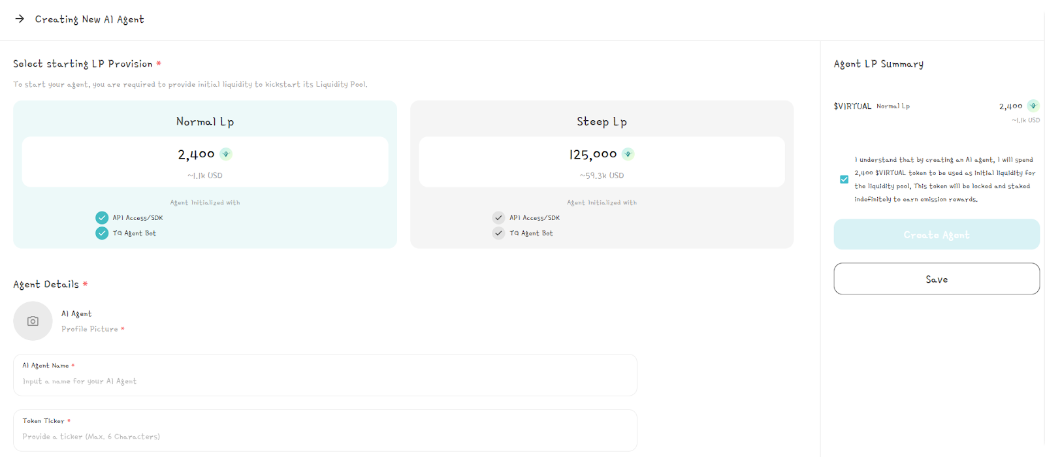This screenshot has height=457, width=1045.
Task: Click the Agent LP Summary heading
Action: coord(878,64)
